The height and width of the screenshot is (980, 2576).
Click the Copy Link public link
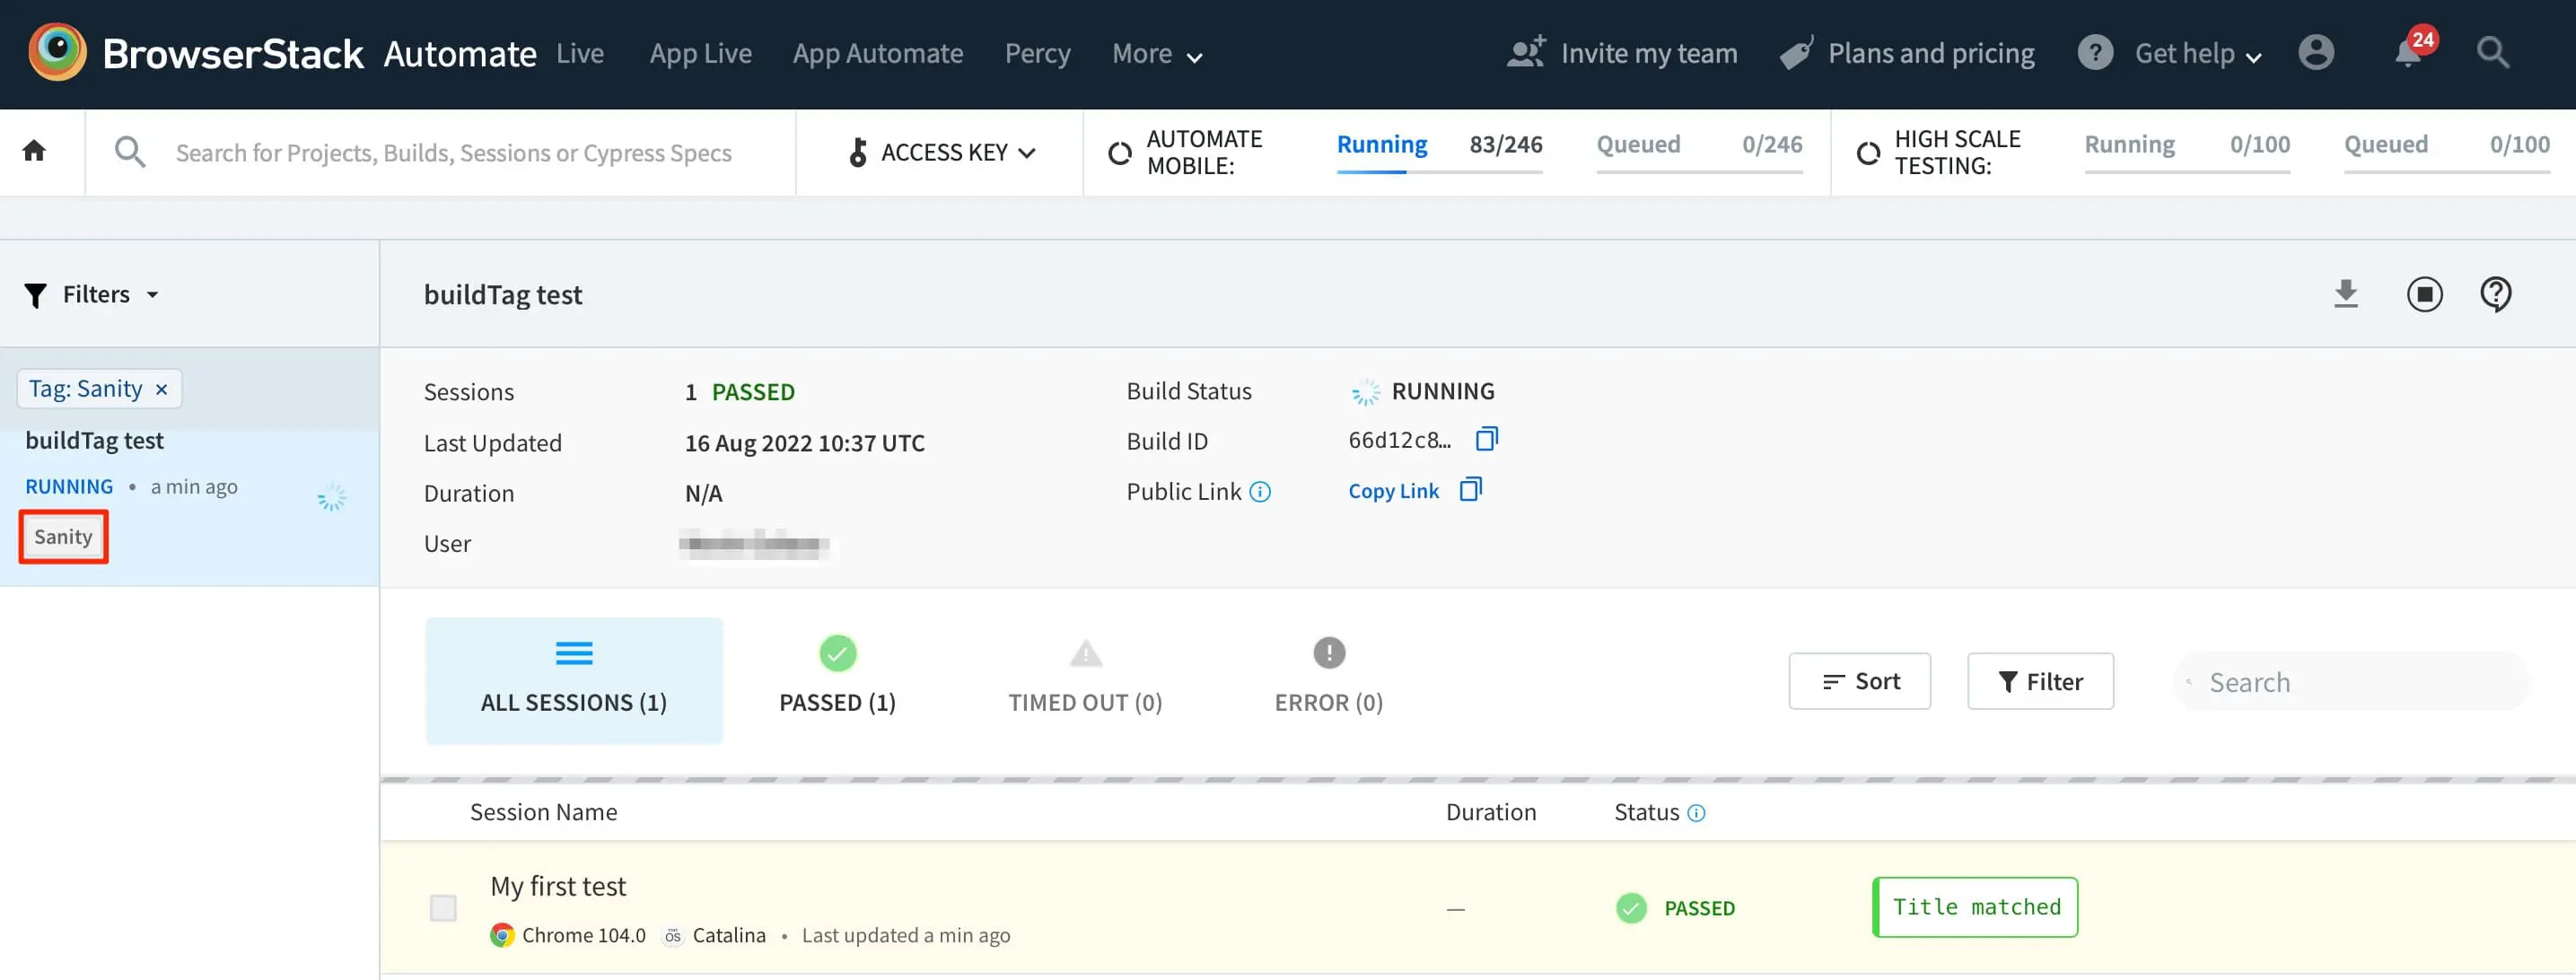coord(1393,491)
